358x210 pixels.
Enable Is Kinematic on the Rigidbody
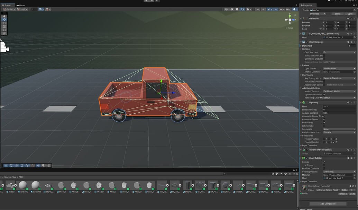(x=324, y=126)
